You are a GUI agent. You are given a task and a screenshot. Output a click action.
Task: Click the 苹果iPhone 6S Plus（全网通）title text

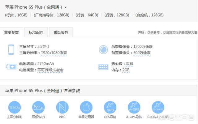tap(34, 7)
